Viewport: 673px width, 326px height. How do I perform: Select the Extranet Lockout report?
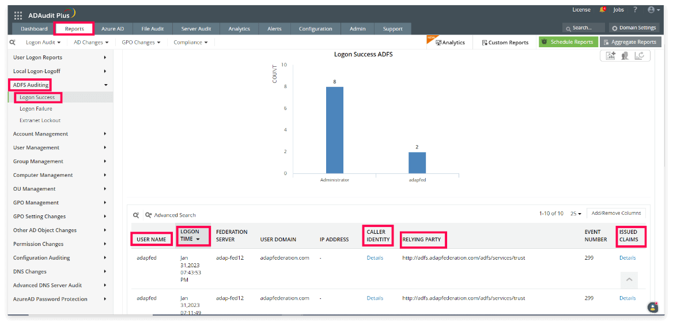pyautogui.click(x=40, y=120)
